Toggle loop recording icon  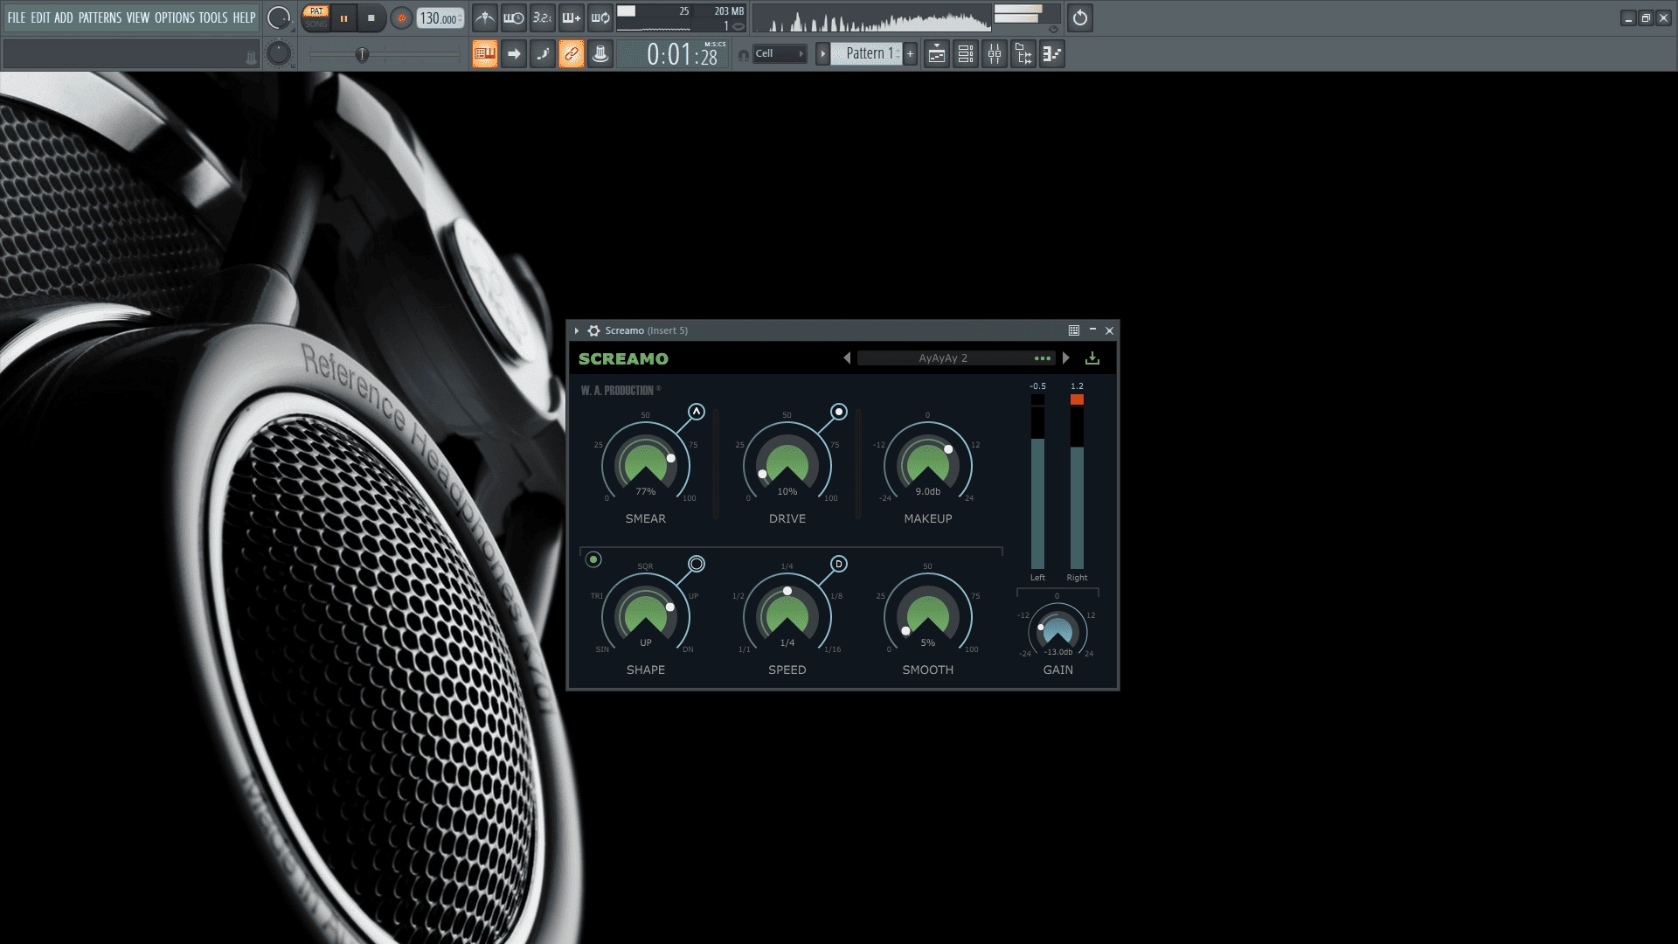[x=600, y=17]
